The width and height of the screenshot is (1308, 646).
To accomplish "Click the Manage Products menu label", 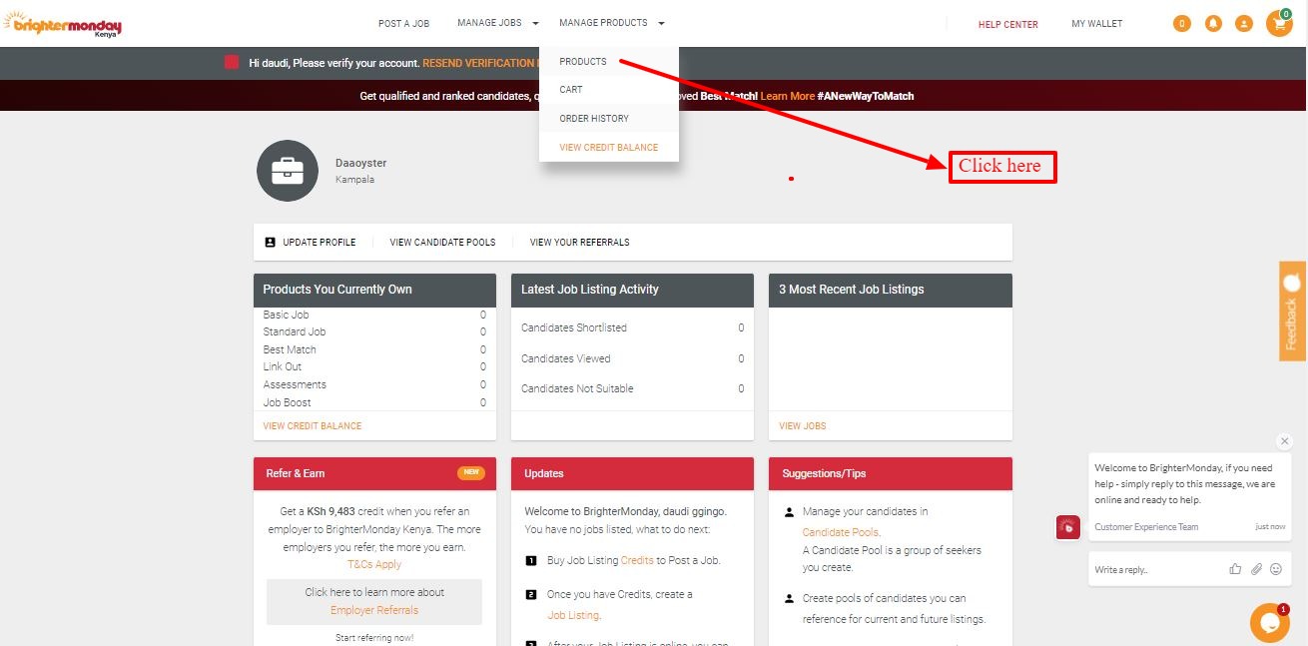I will 603,23.
